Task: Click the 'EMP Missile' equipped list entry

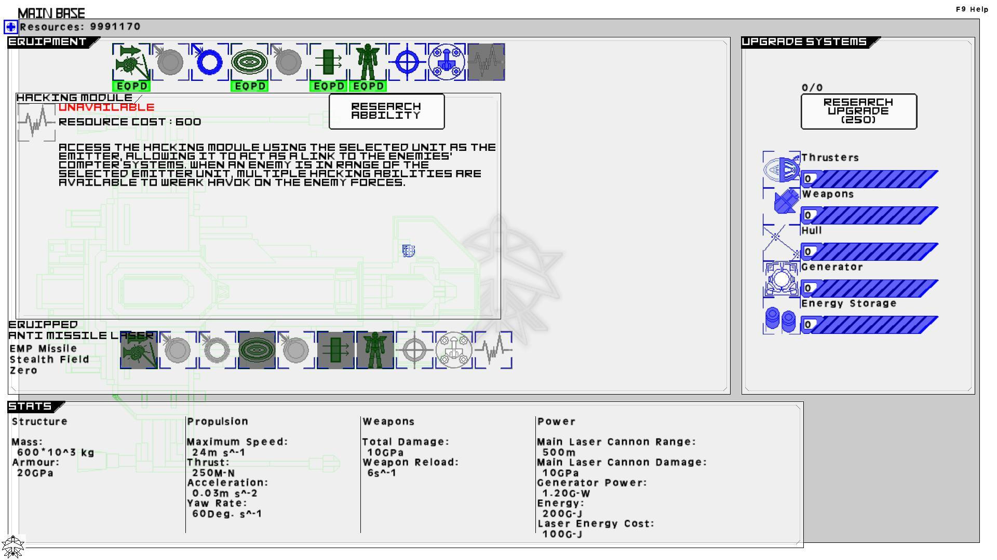Action: [x=43, y=348]
